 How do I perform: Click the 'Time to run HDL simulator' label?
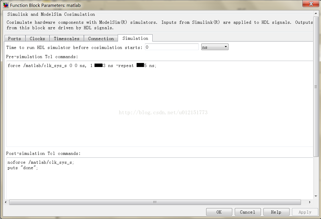click(x=74, y=48)
